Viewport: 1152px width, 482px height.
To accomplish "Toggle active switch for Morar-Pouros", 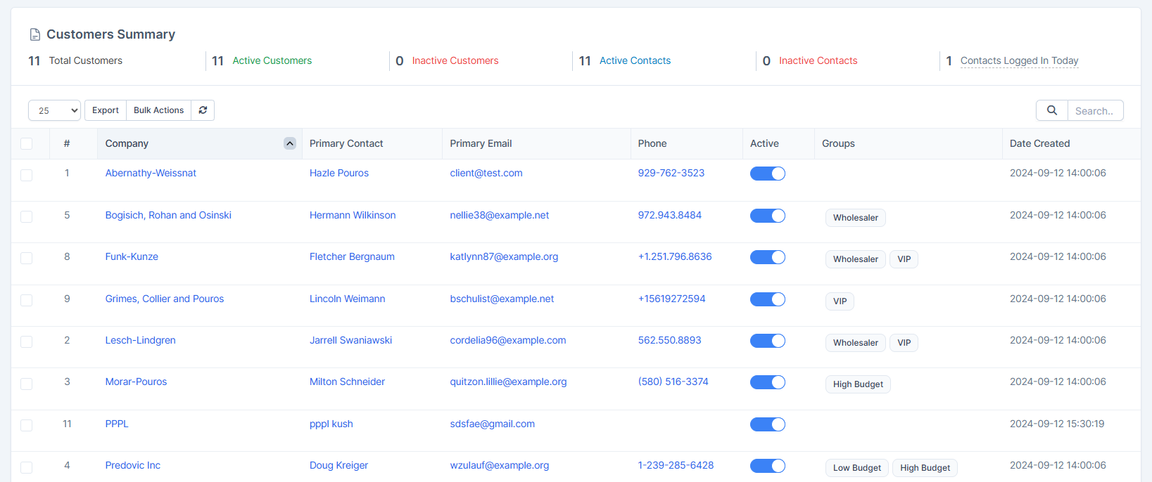I will pos(768,382).
